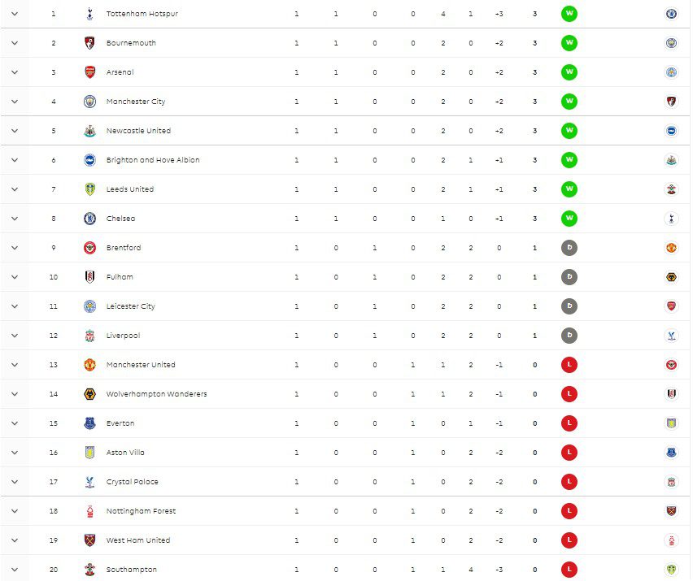The width and height of the screenshot is (693, 581).
Task: Click the grey D badge in Fulham row
Action: pyautogui.click(x=569, y=277)
